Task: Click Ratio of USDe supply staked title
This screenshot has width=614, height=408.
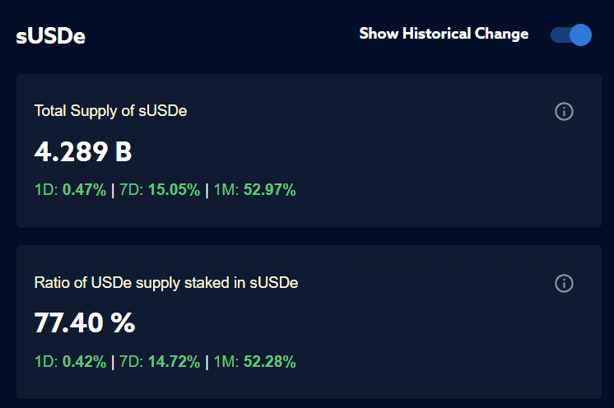Action: coord(166,283)
